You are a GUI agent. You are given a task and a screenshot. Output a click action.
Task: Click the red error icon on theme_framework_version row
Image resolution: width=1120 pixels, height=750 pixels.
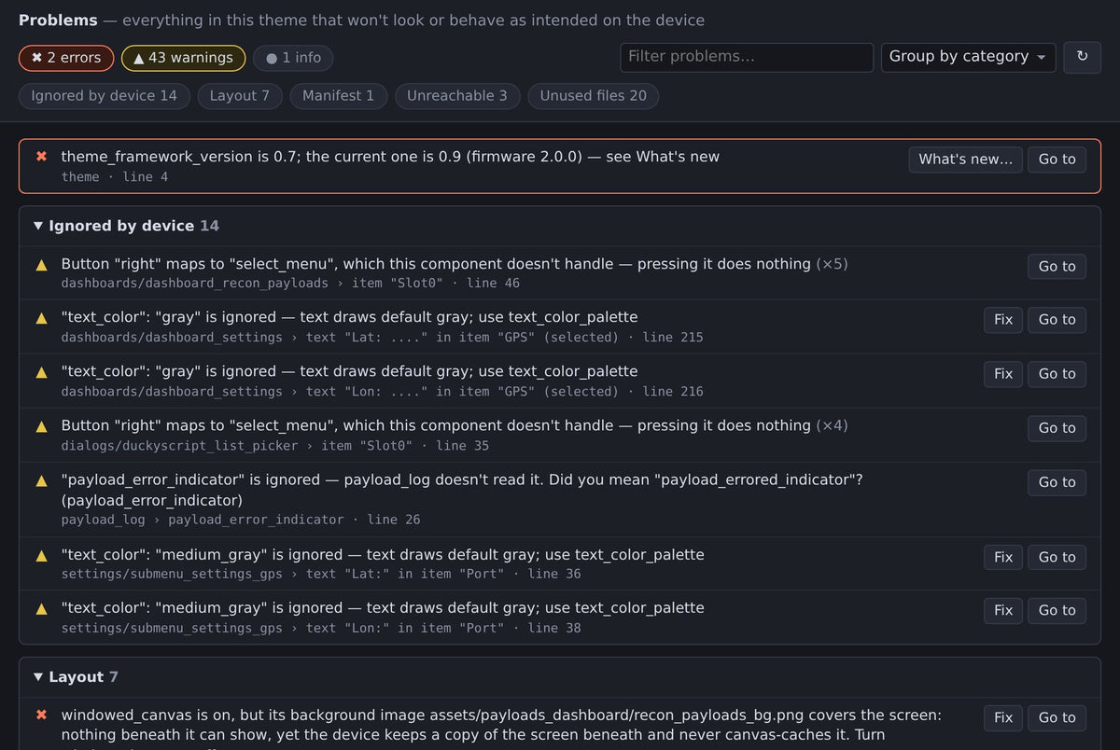tap(41, 157)
